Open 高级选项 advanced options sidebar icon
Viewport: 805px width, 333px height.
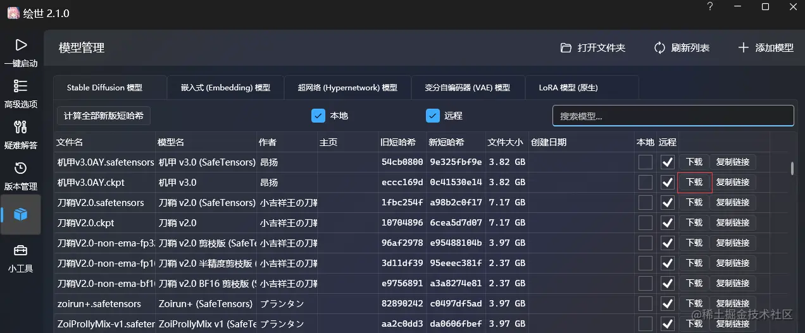[21, 86]
